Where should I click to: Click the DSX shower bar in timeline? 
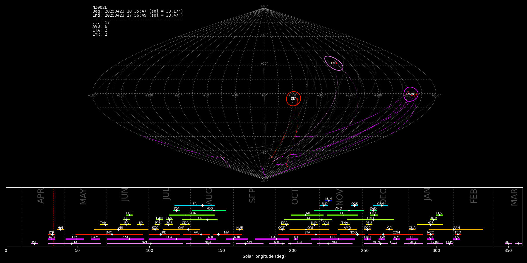pyautogui.click(x=272, y=239)
